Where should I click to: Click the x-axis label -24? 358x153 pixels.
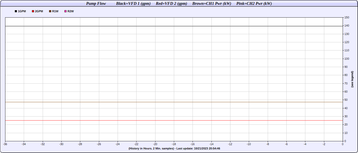(x=118, y=144)
